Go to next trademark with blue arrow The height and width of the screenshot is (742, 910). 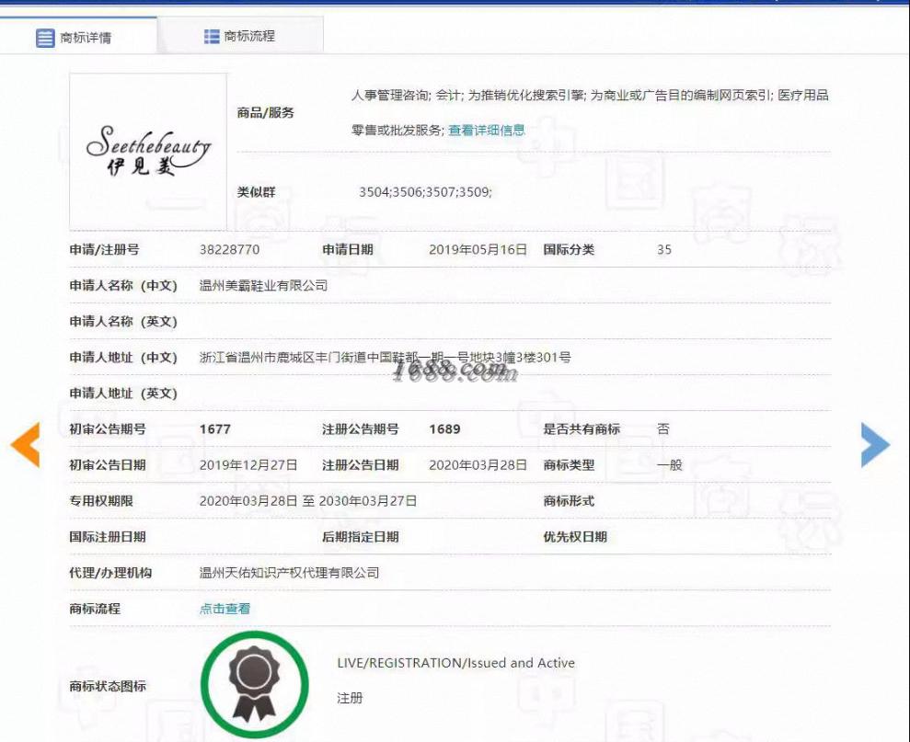(x=875, y=445)
